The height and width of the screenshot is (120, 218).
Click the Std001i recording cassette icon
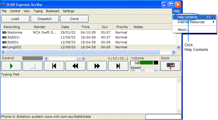click(x=4, y=37)
